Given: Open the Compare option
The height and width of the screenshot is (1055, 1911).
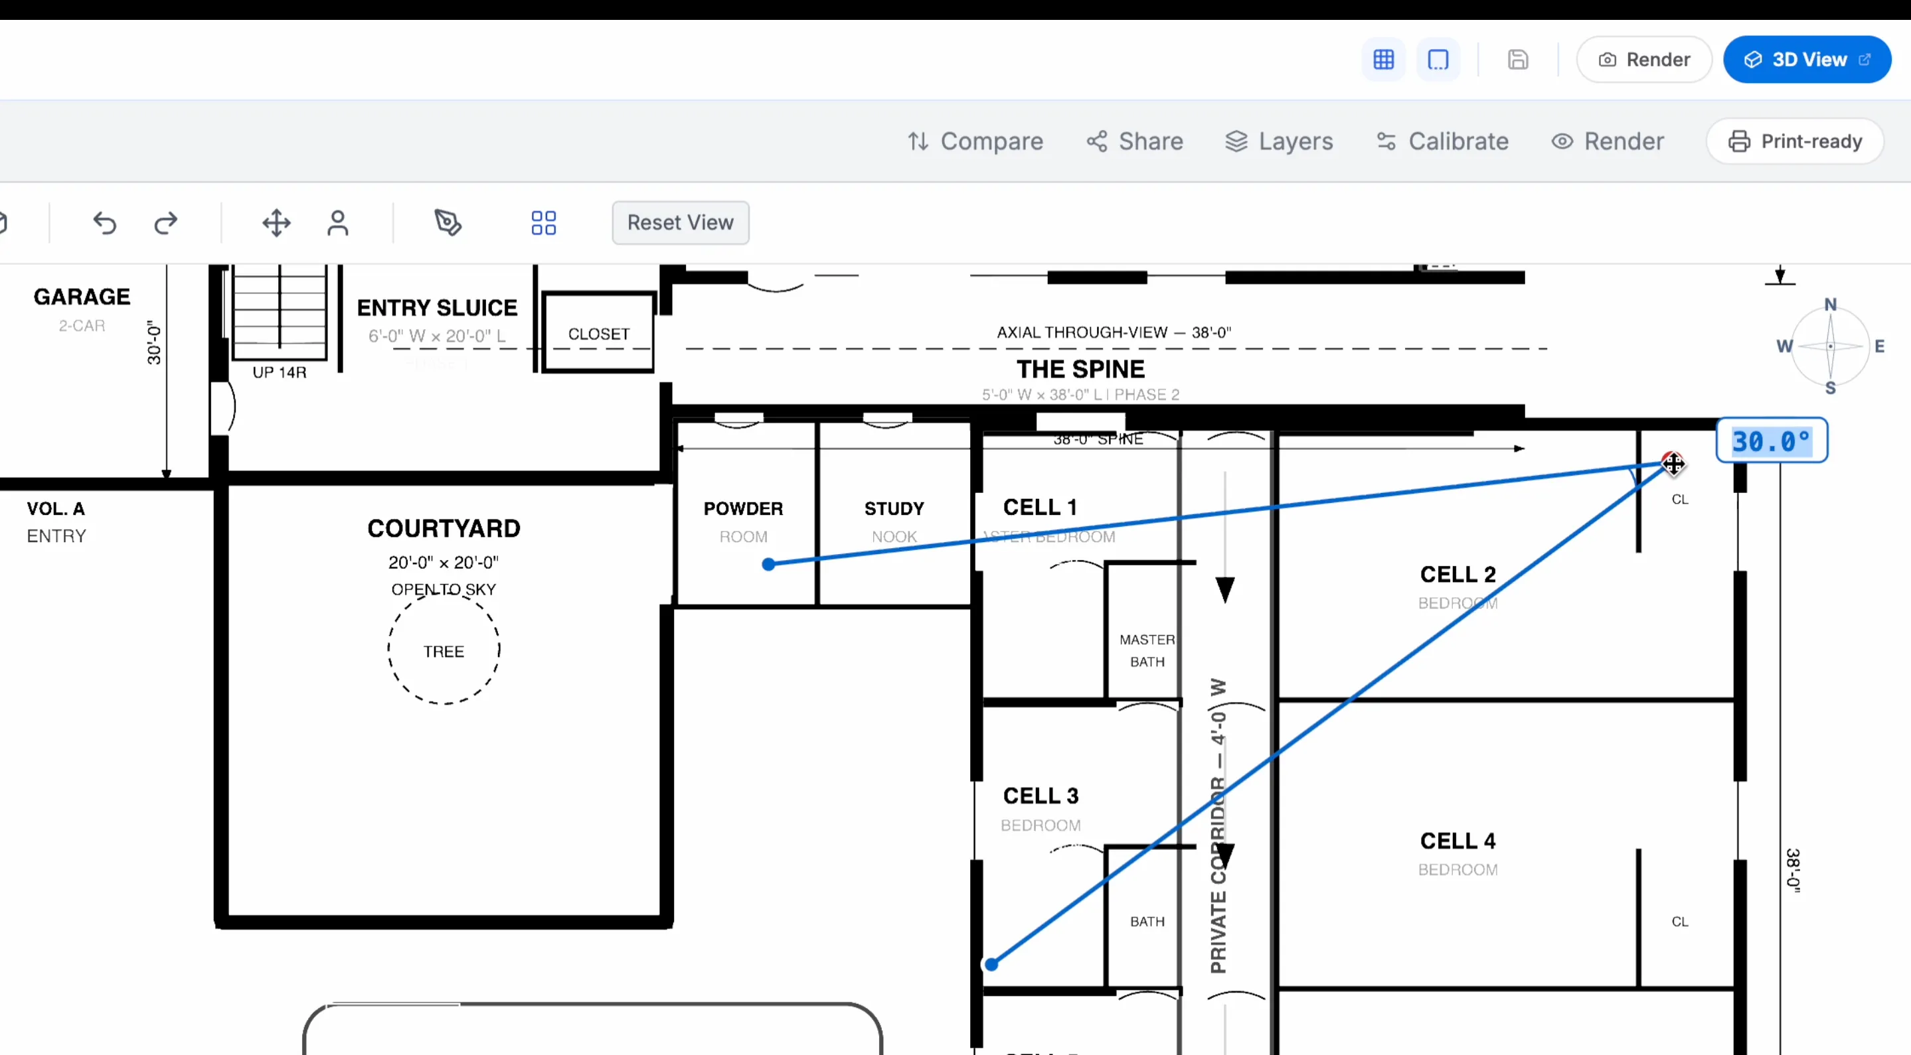Looking at the screenshot, I should tap(975, 141).
